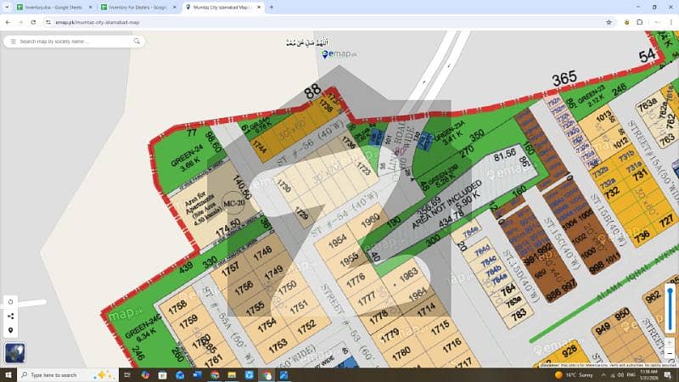Go back using the browser back arrow
Screen dimensions: 679x382
[8, 22]
